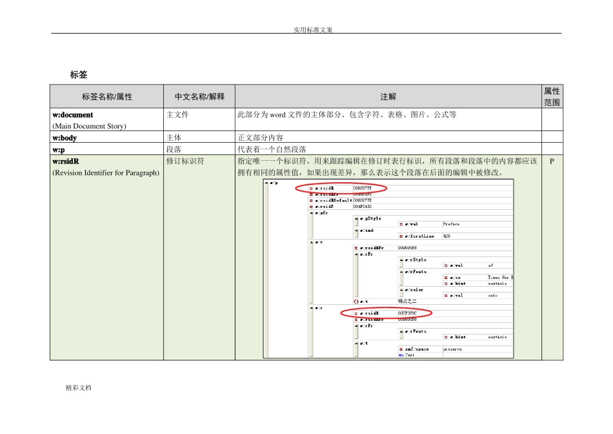
Task: Click the w:document tag name cell
Action: 73,115
